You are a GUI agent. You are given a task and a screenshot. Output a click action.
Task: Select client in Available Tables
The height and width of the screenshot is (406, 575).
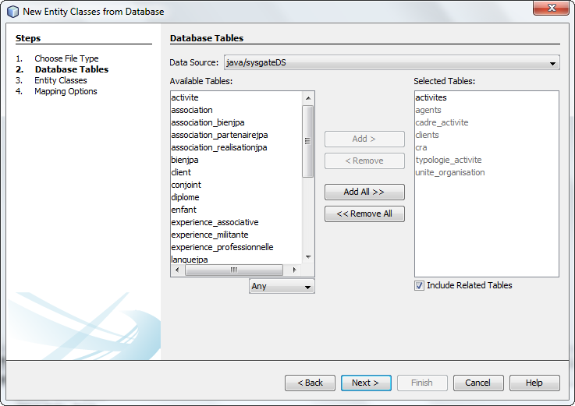236,172
